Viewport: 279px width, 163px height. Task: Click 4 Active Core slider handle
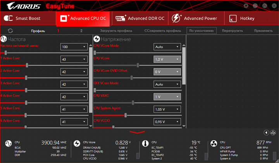coord(26,103)
